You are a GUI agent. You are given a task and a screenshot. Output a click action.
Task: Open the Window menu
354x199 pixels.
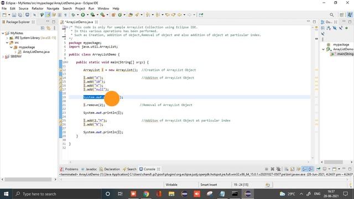103,9
